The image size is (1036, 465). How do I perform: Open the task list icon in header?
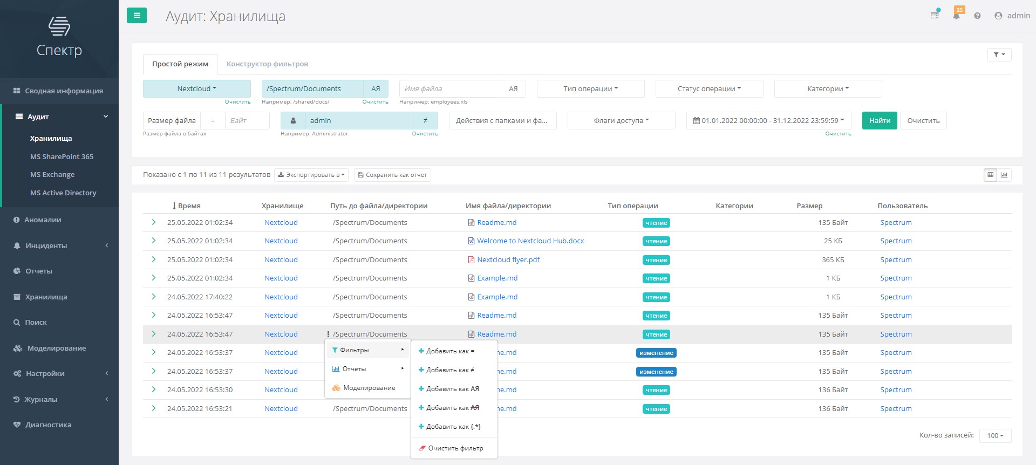935,16
